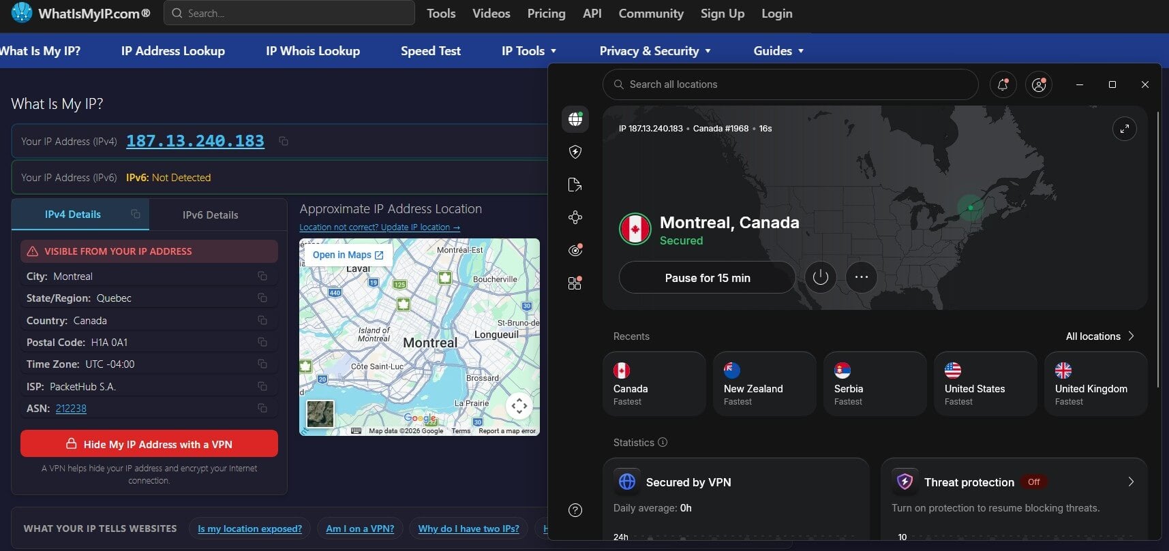Expand the Guides dropdown menu
The width and height of the screenshot is (1169, 551).
778,50
